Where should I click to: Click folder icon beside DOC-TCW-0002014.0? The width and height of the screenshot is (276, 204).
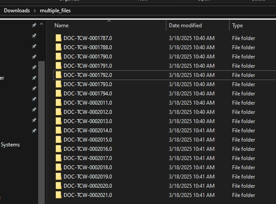click(x=58, y=130)
